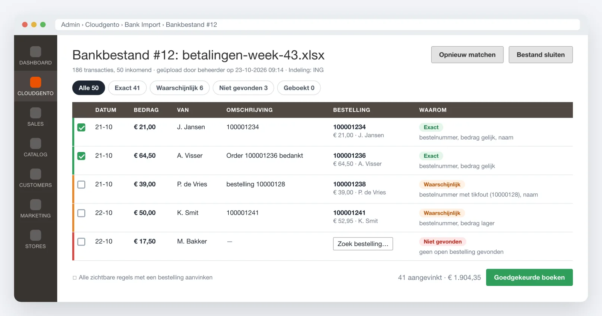The width and height of the screenshot is (602, 316).
Task: Open the Sales sidebar icon
Action: [35, 113]
